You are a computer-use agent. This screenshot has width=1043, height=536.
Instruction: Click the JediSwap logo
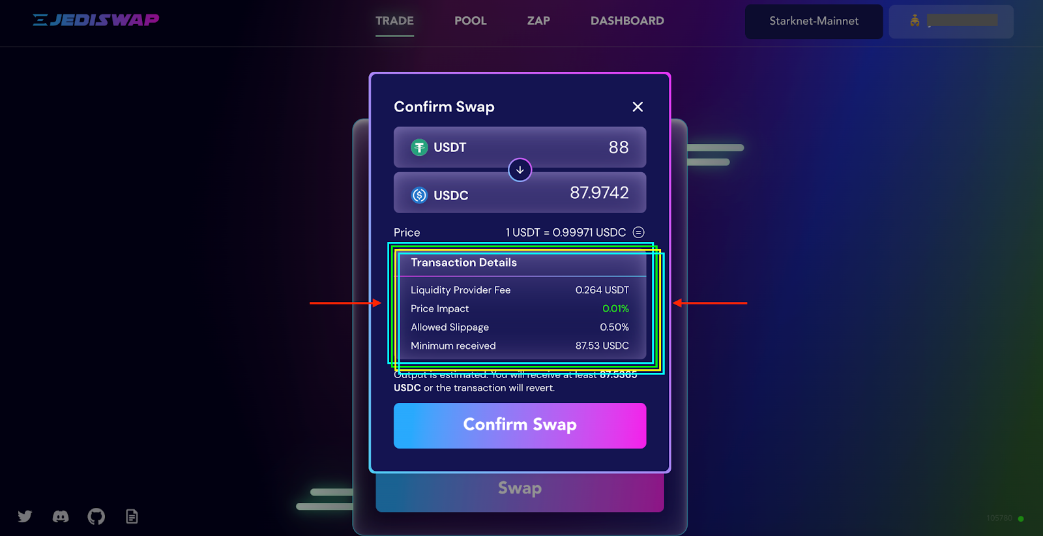click(x=96, y=20)
